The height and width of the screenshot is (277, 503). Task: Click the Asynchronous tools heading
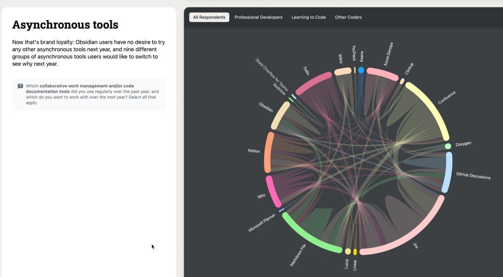pos(65,25)
